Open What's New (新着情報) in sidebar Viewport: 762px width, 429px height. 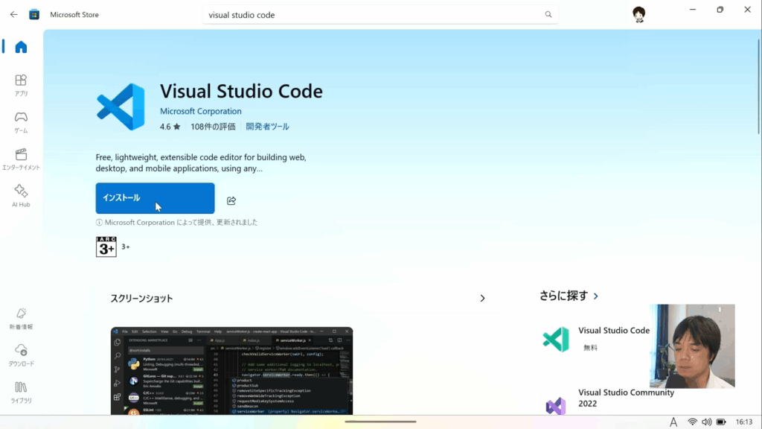[21, 318]
